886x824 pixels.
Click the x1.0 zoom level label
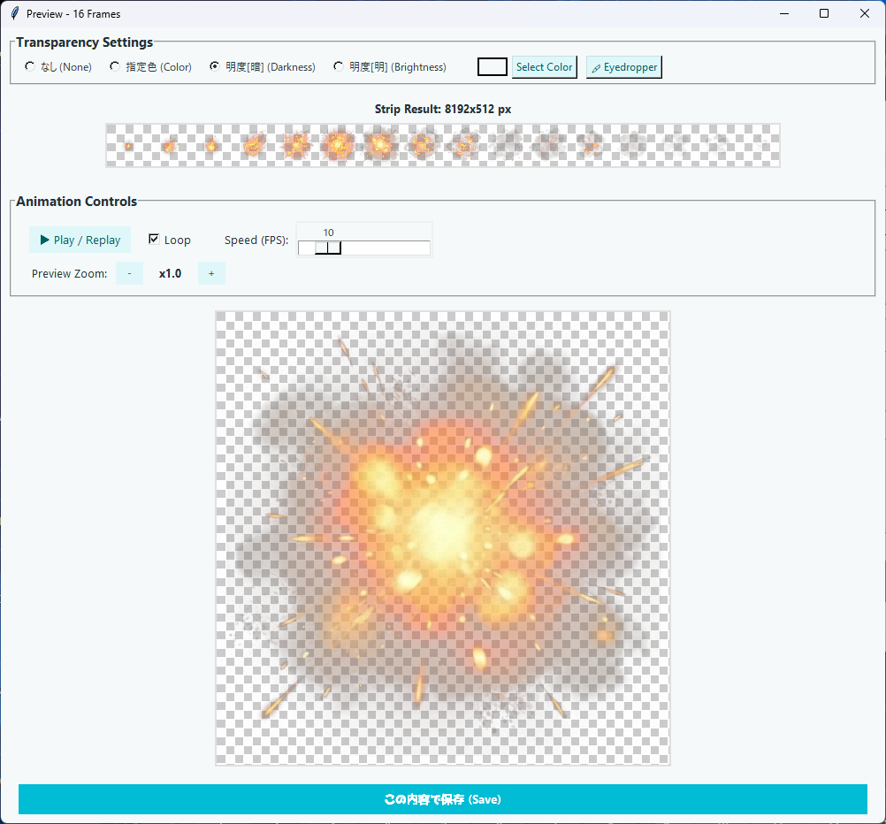point(170,273)
